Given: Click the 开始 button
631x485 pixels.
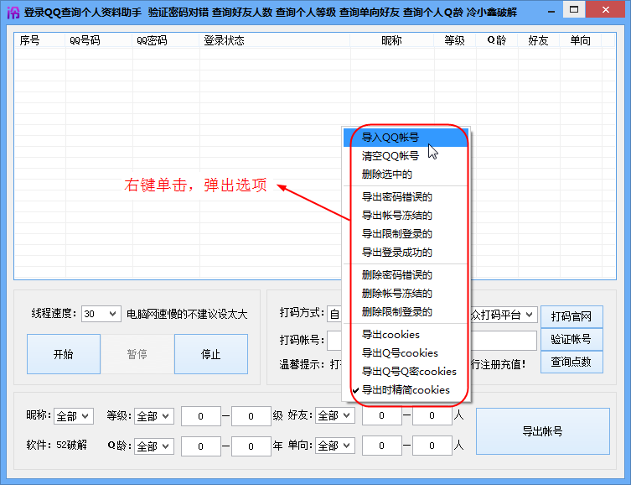Looking at the screenshot, I should pyautogui.click(x=64, y=354).
